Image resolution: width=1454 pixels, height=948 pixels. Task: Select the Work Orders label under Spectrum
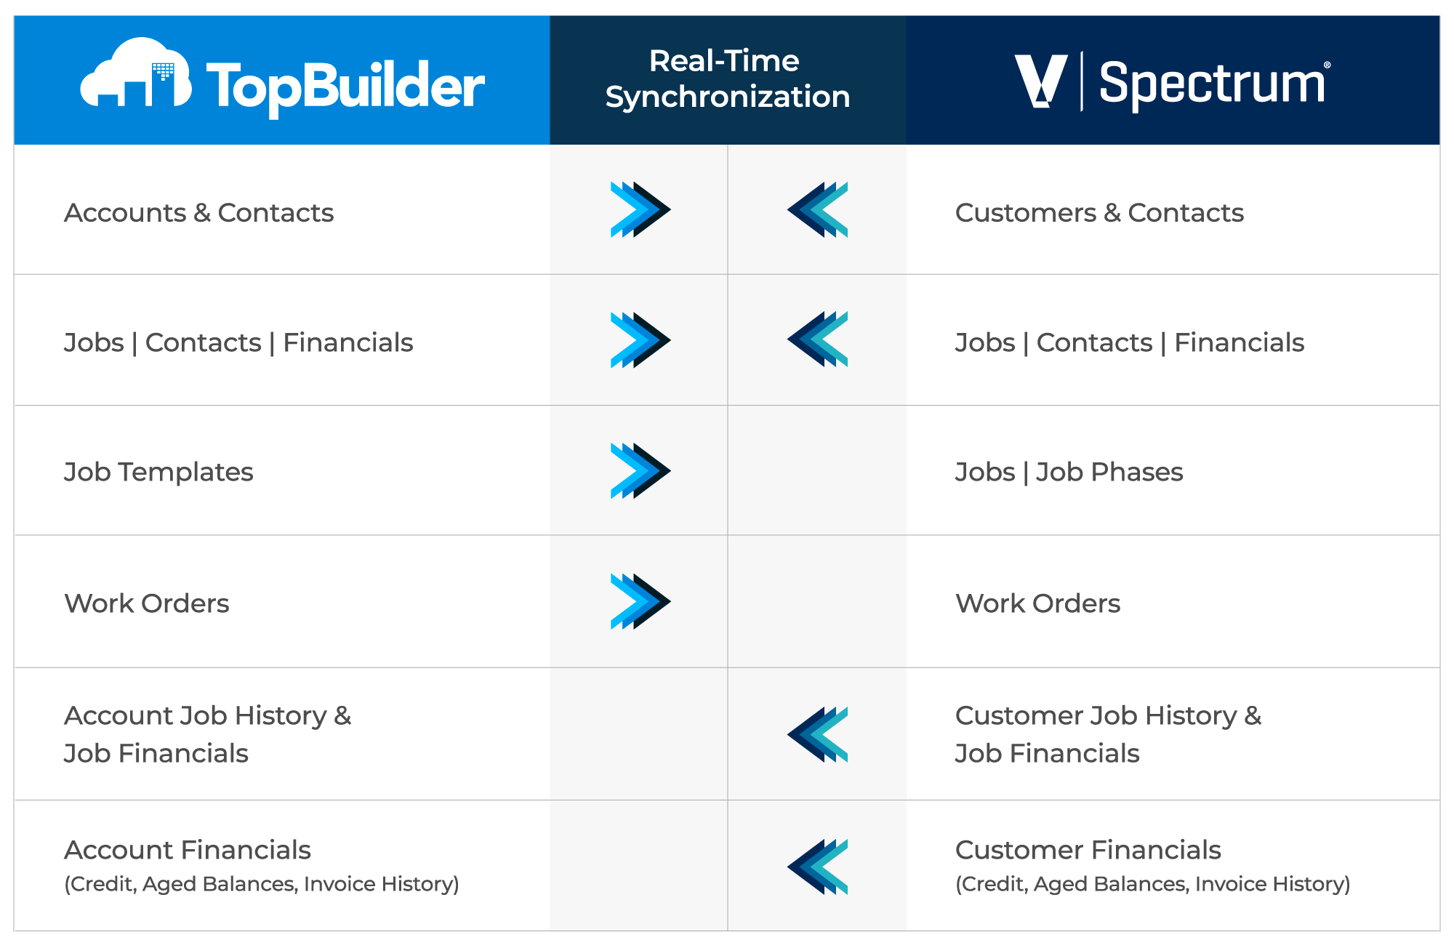1037,603
